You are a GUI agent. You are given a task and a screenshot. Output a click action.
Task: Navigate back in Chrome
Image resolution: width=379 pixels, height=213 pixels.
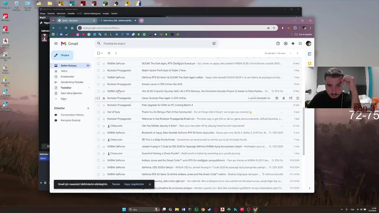[x=54, y=28]
